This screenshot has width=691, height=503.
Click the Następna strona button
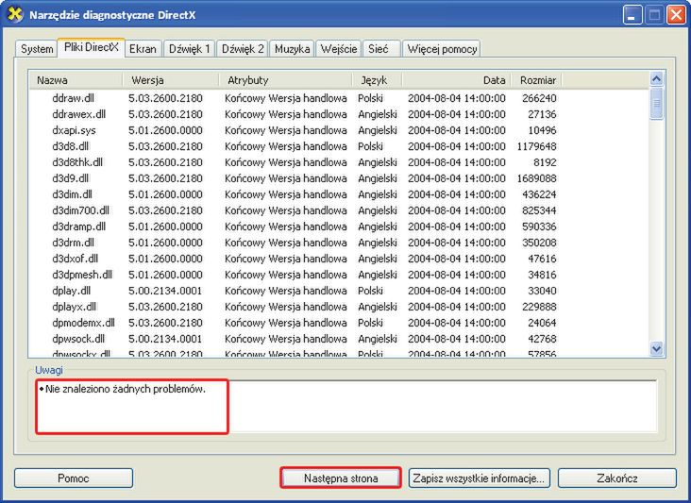click(341, 478)
